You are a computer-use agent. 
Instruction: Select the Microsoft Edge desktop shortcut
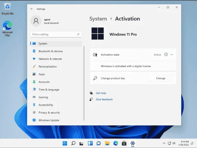click(x=7, y=29)
